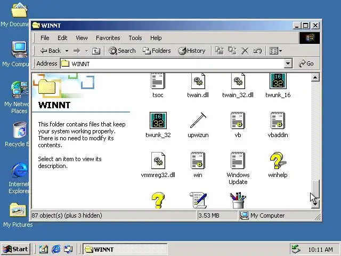The image size is (341, 256).
Task: Click the scrollbar down arrow
Action: point(315,204)
